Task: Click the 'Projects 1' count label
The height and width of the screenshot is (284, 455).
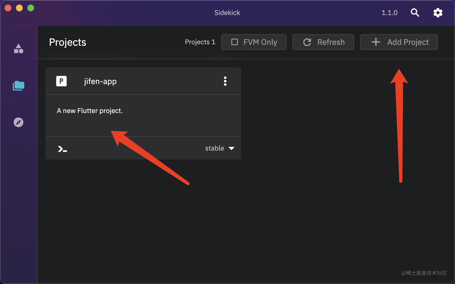Action: [200, 42]
